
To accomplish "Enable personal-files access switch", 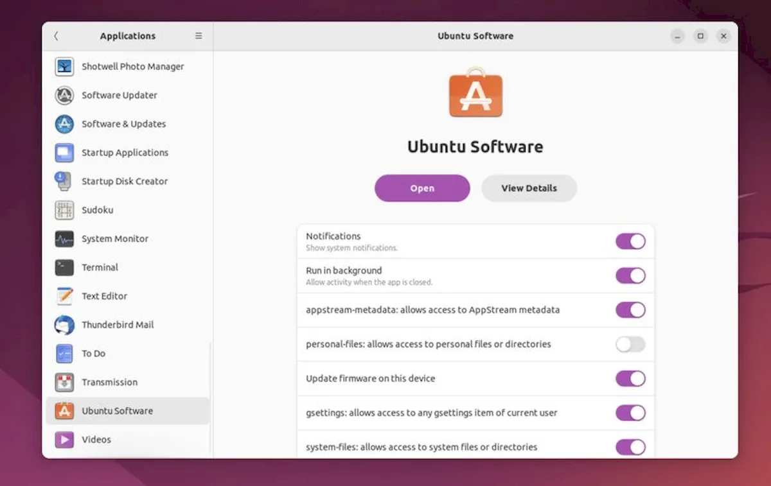I will click(630, 344).
